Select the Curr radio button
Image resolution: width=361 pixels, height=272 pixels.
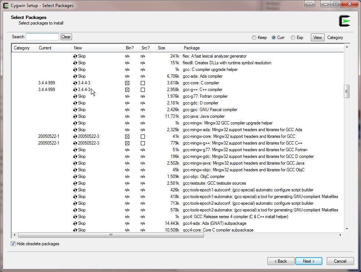pyautogui.click(x=273, y=38)
